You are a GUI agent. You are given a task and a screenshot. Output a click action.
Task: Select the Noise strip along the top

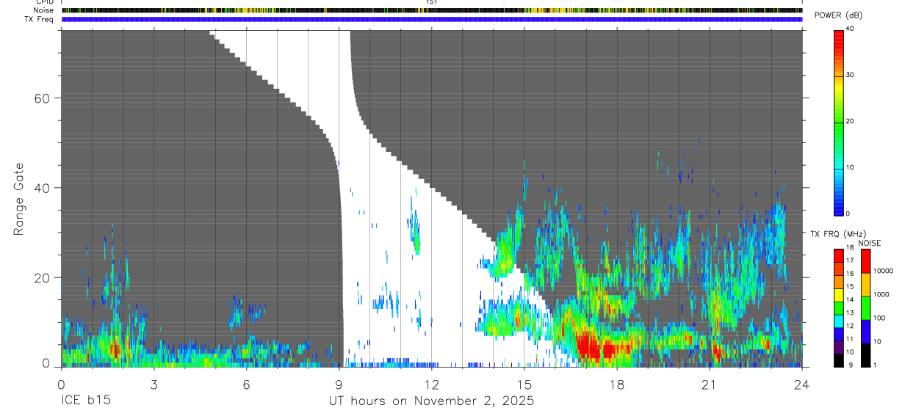pyautogui.click(x=432, y=10)
